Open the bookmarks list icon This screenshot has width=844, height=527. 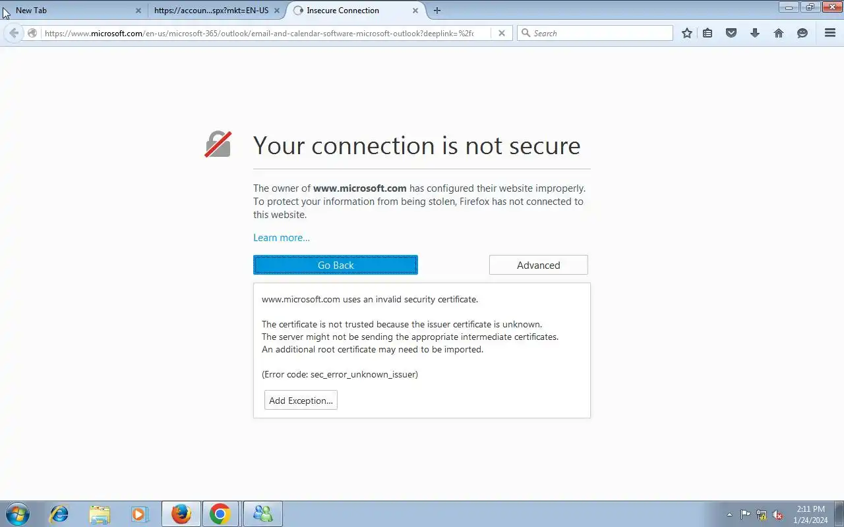coord(708,33)
